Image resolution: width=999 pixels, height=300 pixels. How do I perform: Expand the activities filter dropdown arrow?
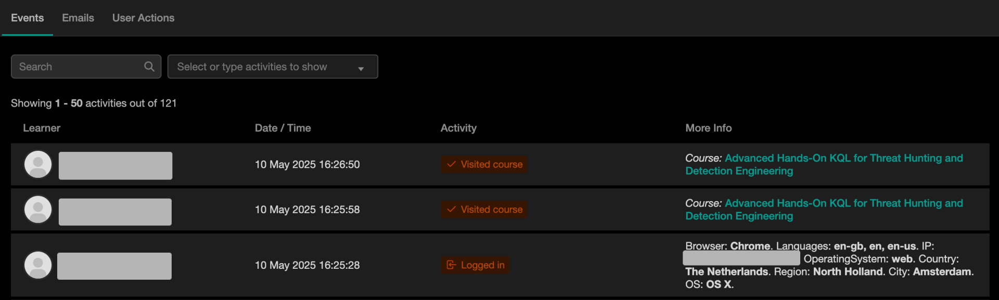click(x=361, y=68)
